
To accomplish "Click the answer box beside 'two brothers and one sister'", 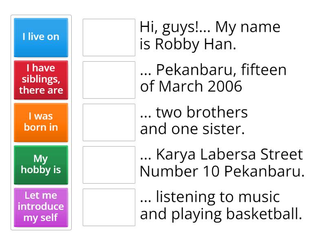I will [x=109, y=122].
